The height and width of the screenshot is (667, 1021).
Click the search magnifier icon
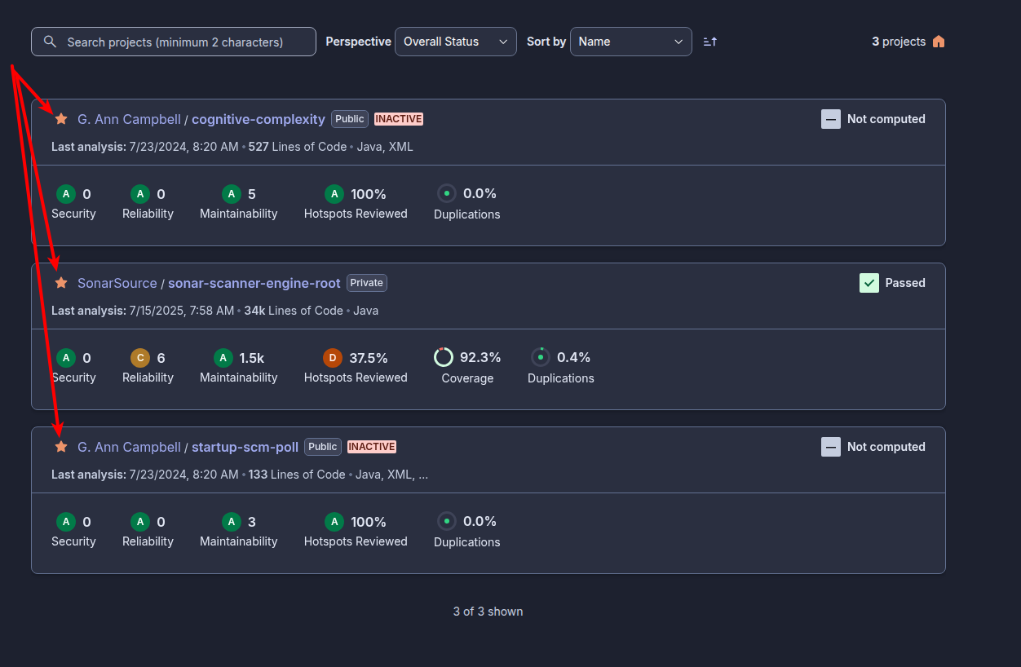point(51,42)
